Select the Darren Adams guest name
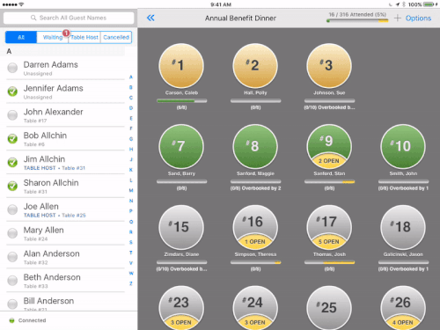 tap(51, 64)
